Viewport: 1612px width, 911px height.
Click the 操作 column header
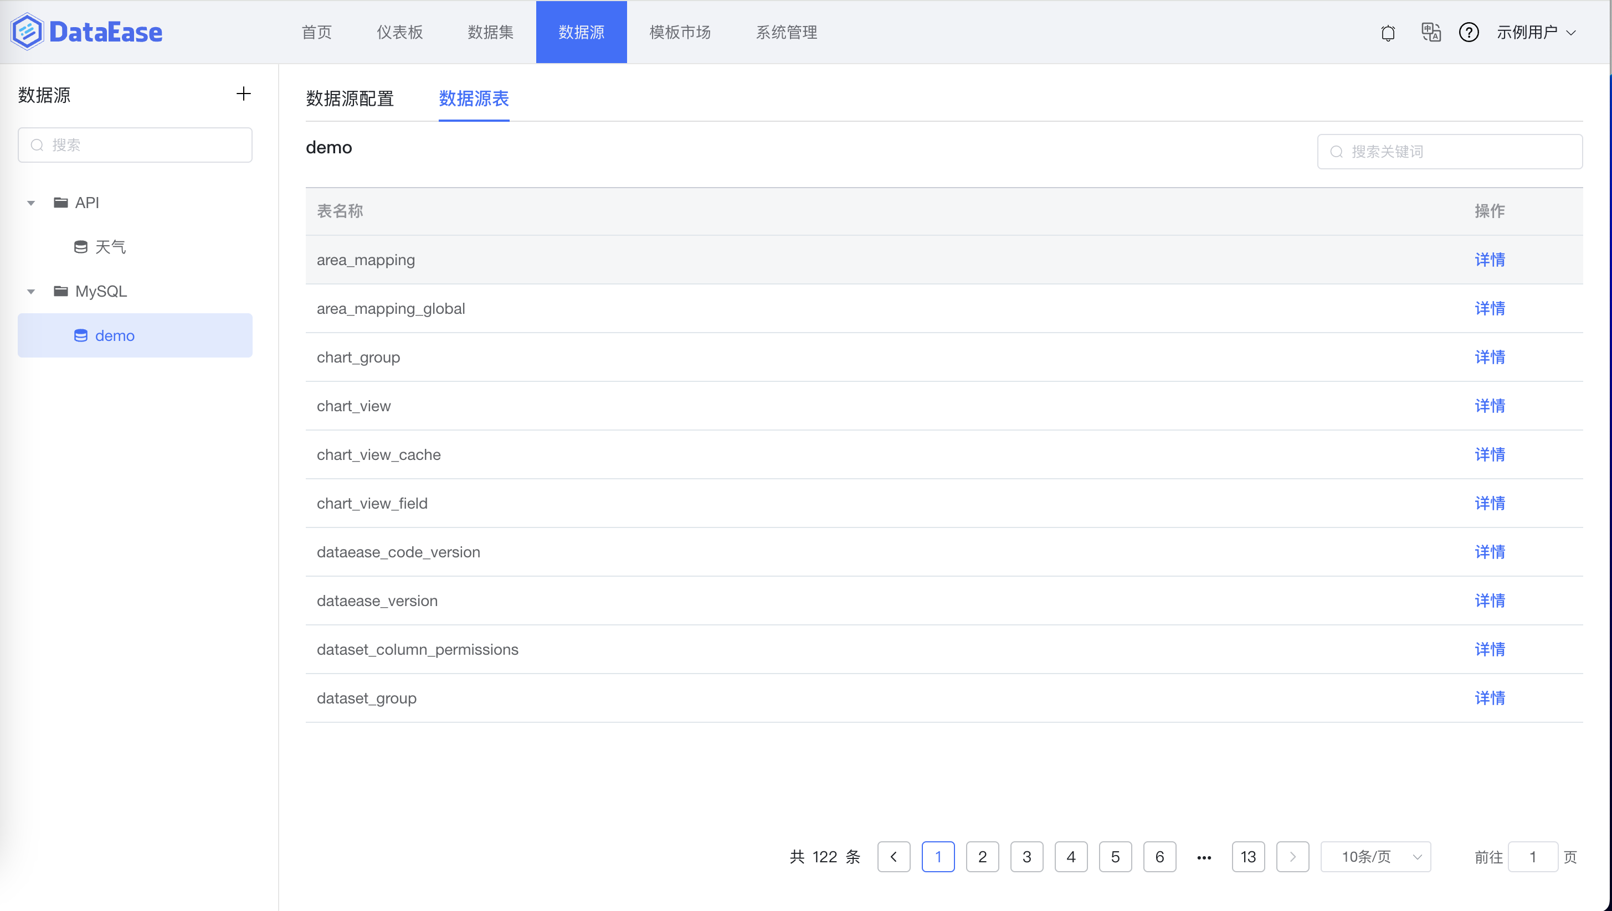point(1489,211)
